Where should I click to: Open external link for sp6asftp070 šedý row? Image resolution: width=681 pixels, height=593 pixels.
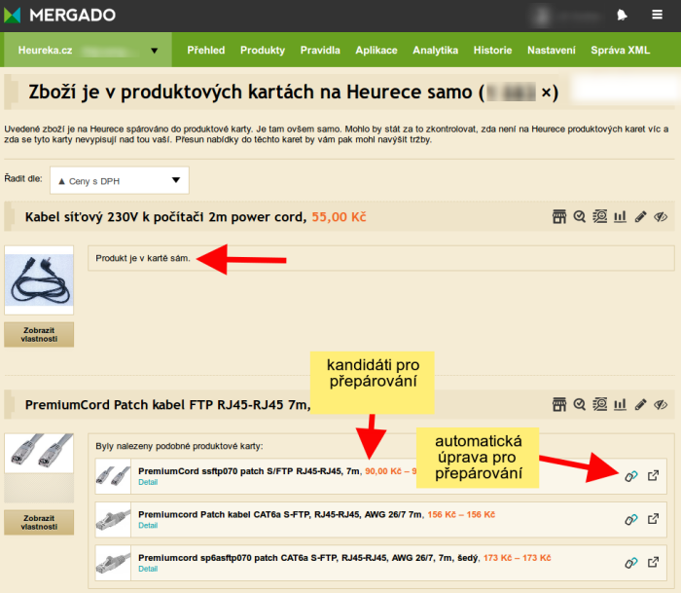coord(653,562)
